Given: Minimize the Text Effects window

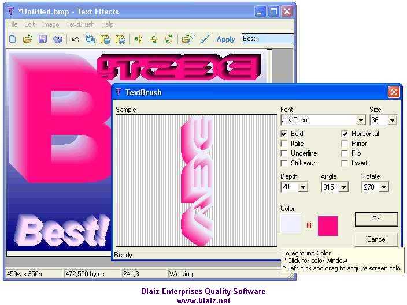Looking at the screenshot, I should click(260, 12).
